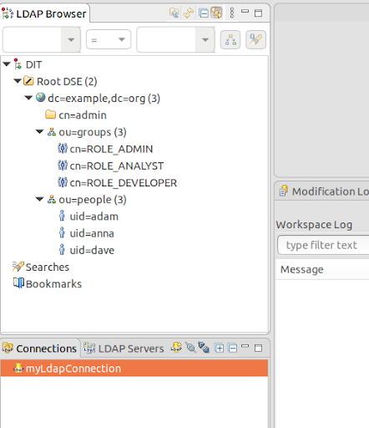This screenshot has width=369, height=428.
Task: Select the Modification Log tab
Action: tap(324, 191)
